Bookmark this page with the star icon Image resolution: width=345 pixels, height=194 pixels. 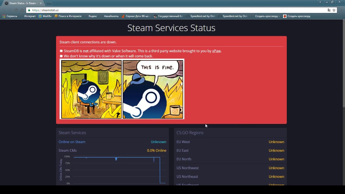coord(334,10)
